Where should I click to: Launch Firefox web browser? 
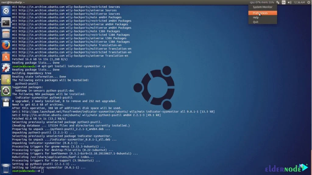(6, 45)
